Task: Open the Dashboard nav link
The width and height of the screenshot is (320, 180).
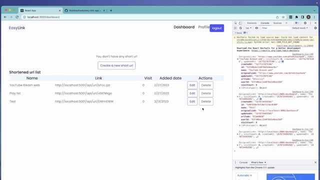Action: tap(184, 27)
